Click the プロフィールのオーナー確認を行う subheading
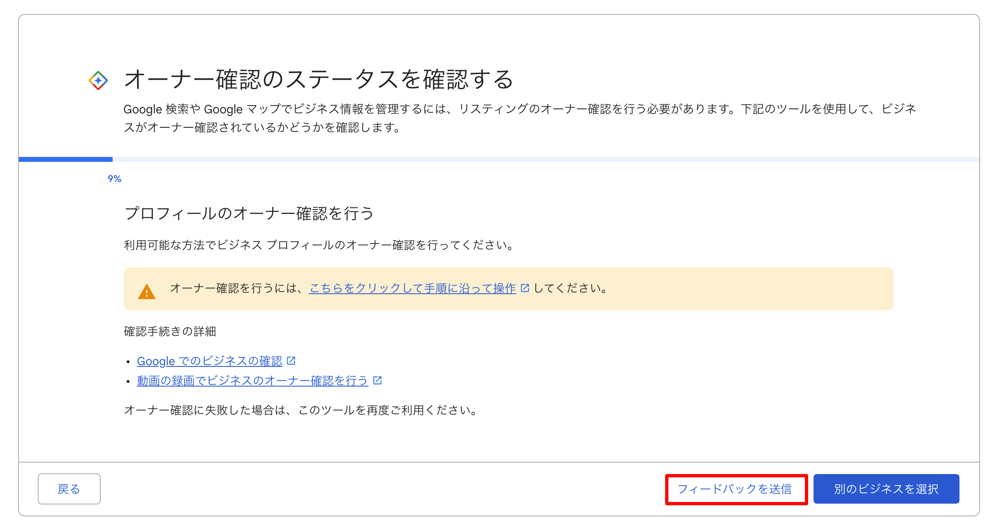Viewport: 994px width, 525px height. point(249,214)
